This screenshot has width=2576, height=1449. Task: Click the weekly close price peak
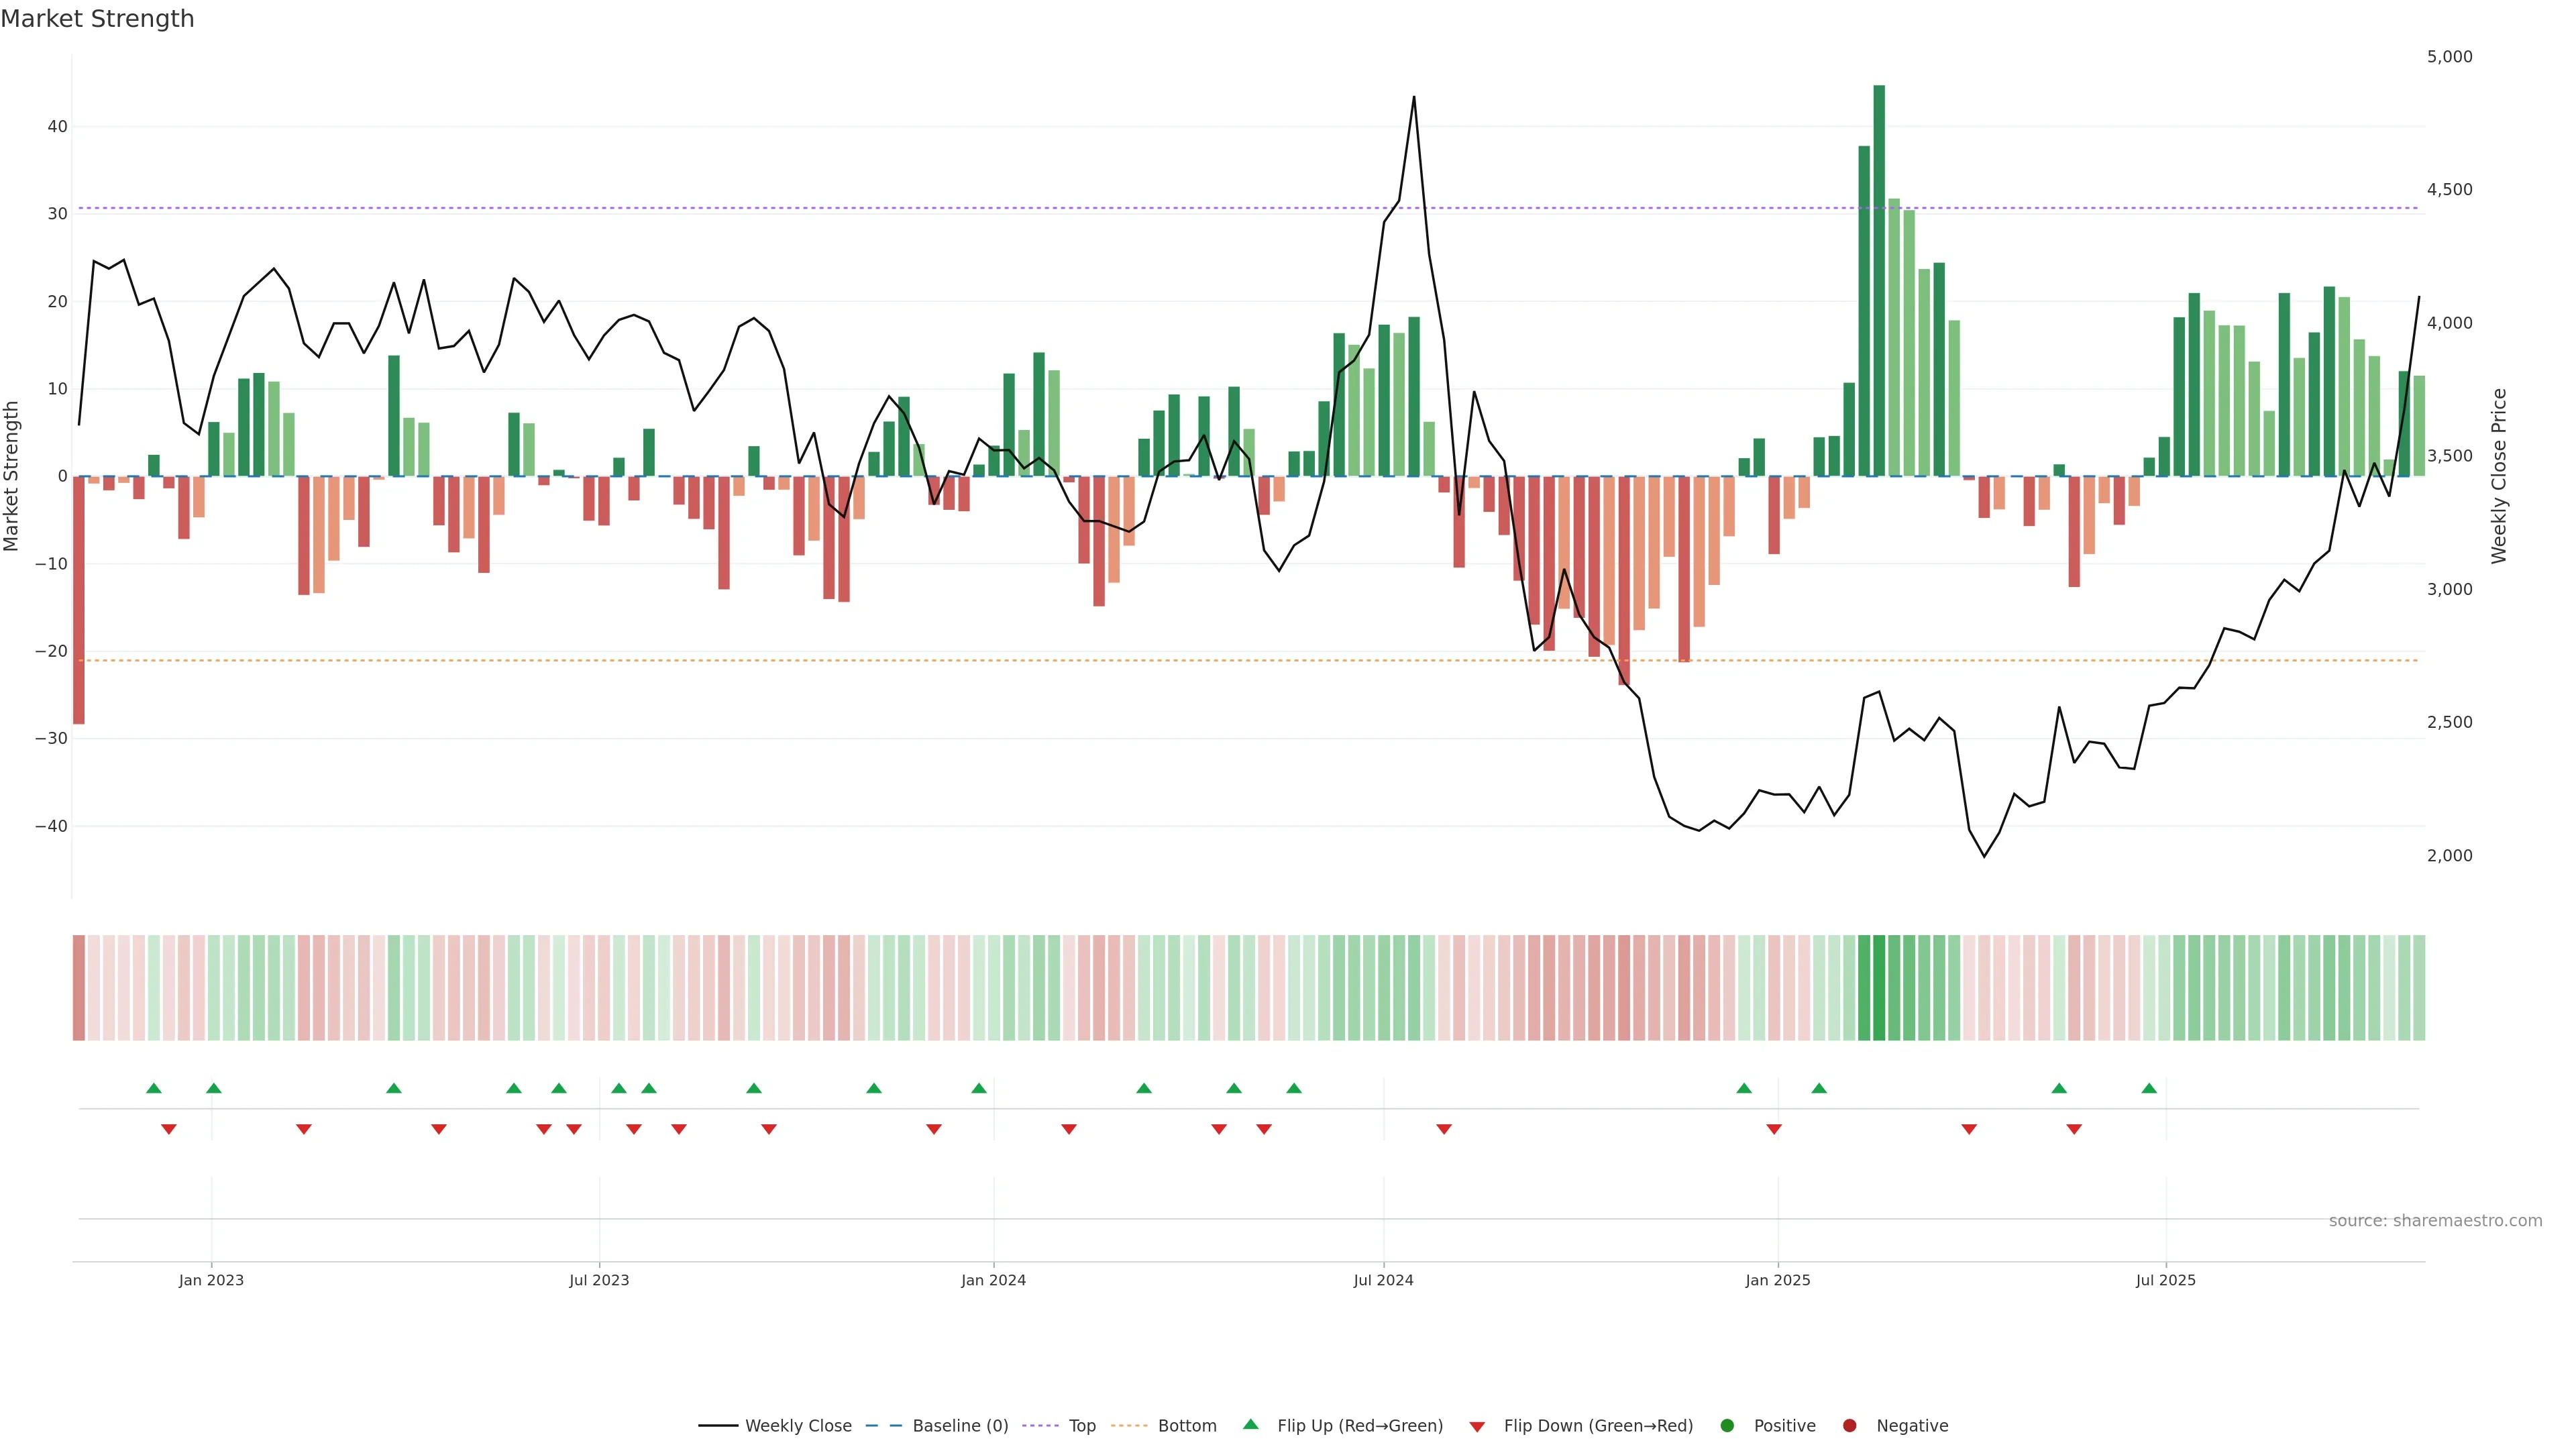1413,97
